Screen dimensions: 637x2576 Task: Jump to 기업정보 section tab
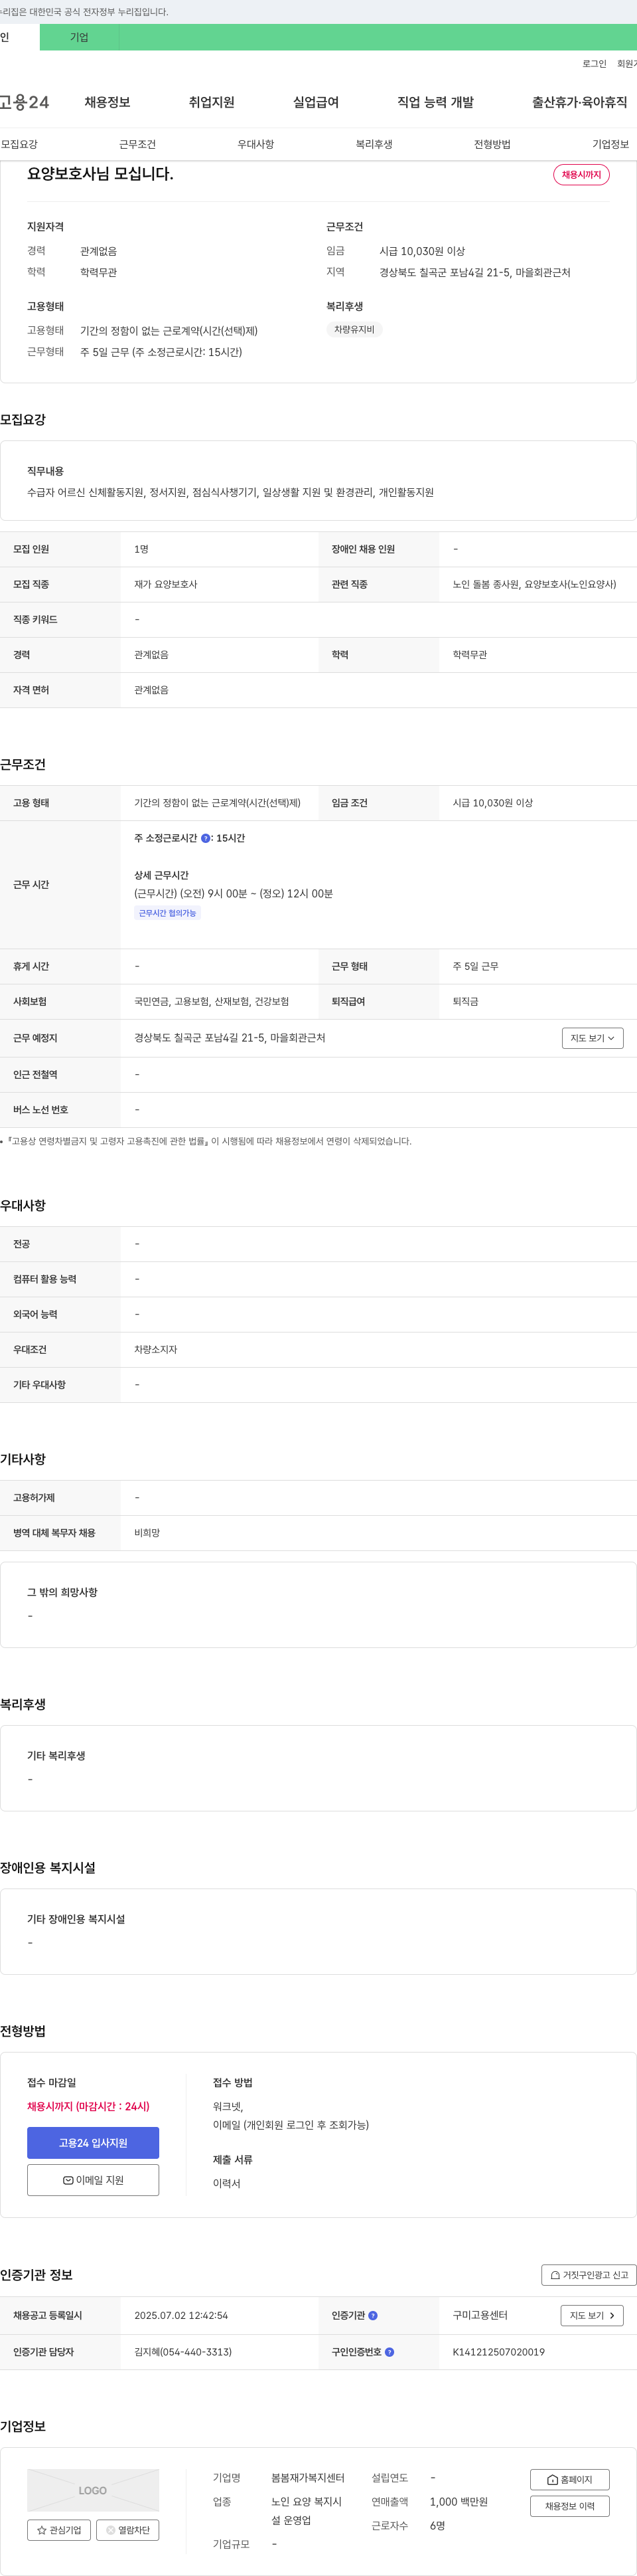click(x=610, y=144)
